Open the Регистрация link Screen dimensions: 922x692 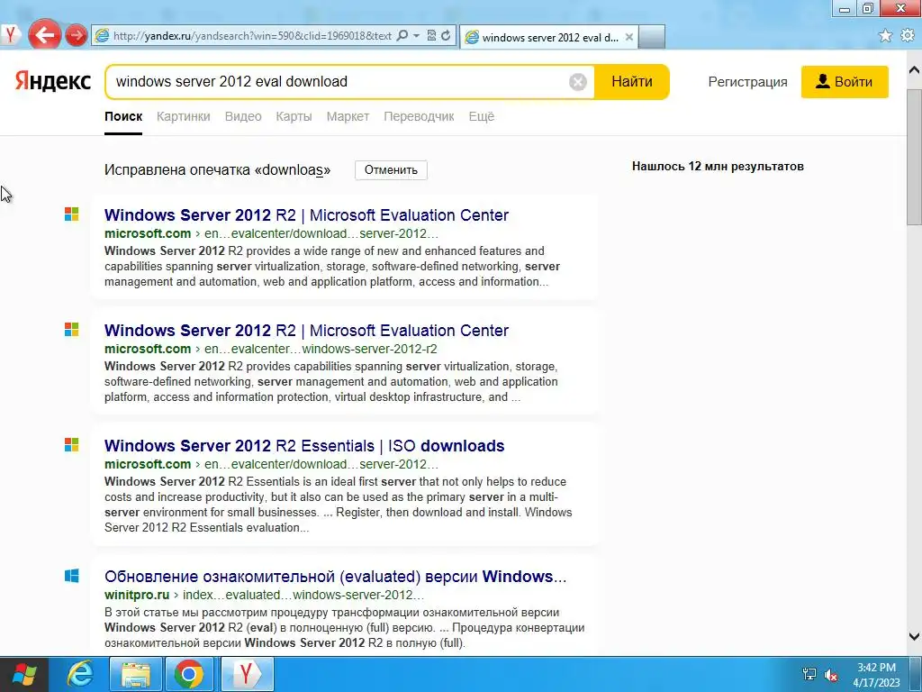tap(747, 82)
